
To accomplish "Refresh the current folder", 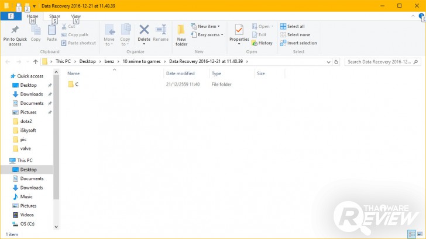I will (x=336, y=62).
